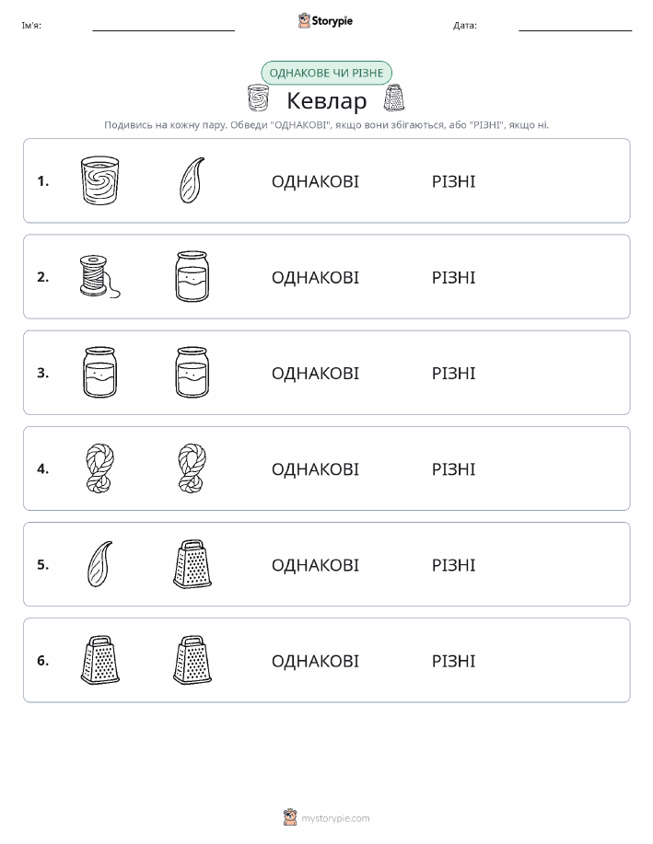The height and width of the screenshot is (844, 653).
Task: Select РІЗНІ in row 2
Action: [x=454, y=278]
